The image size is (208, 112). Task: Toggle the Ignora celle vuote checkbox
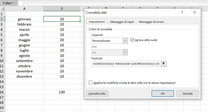pyautogui.click(x=132, y=40)
